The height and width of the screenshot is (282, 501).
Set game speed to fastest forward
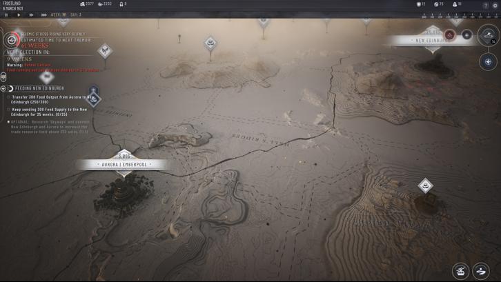click(x=43, y=14)
